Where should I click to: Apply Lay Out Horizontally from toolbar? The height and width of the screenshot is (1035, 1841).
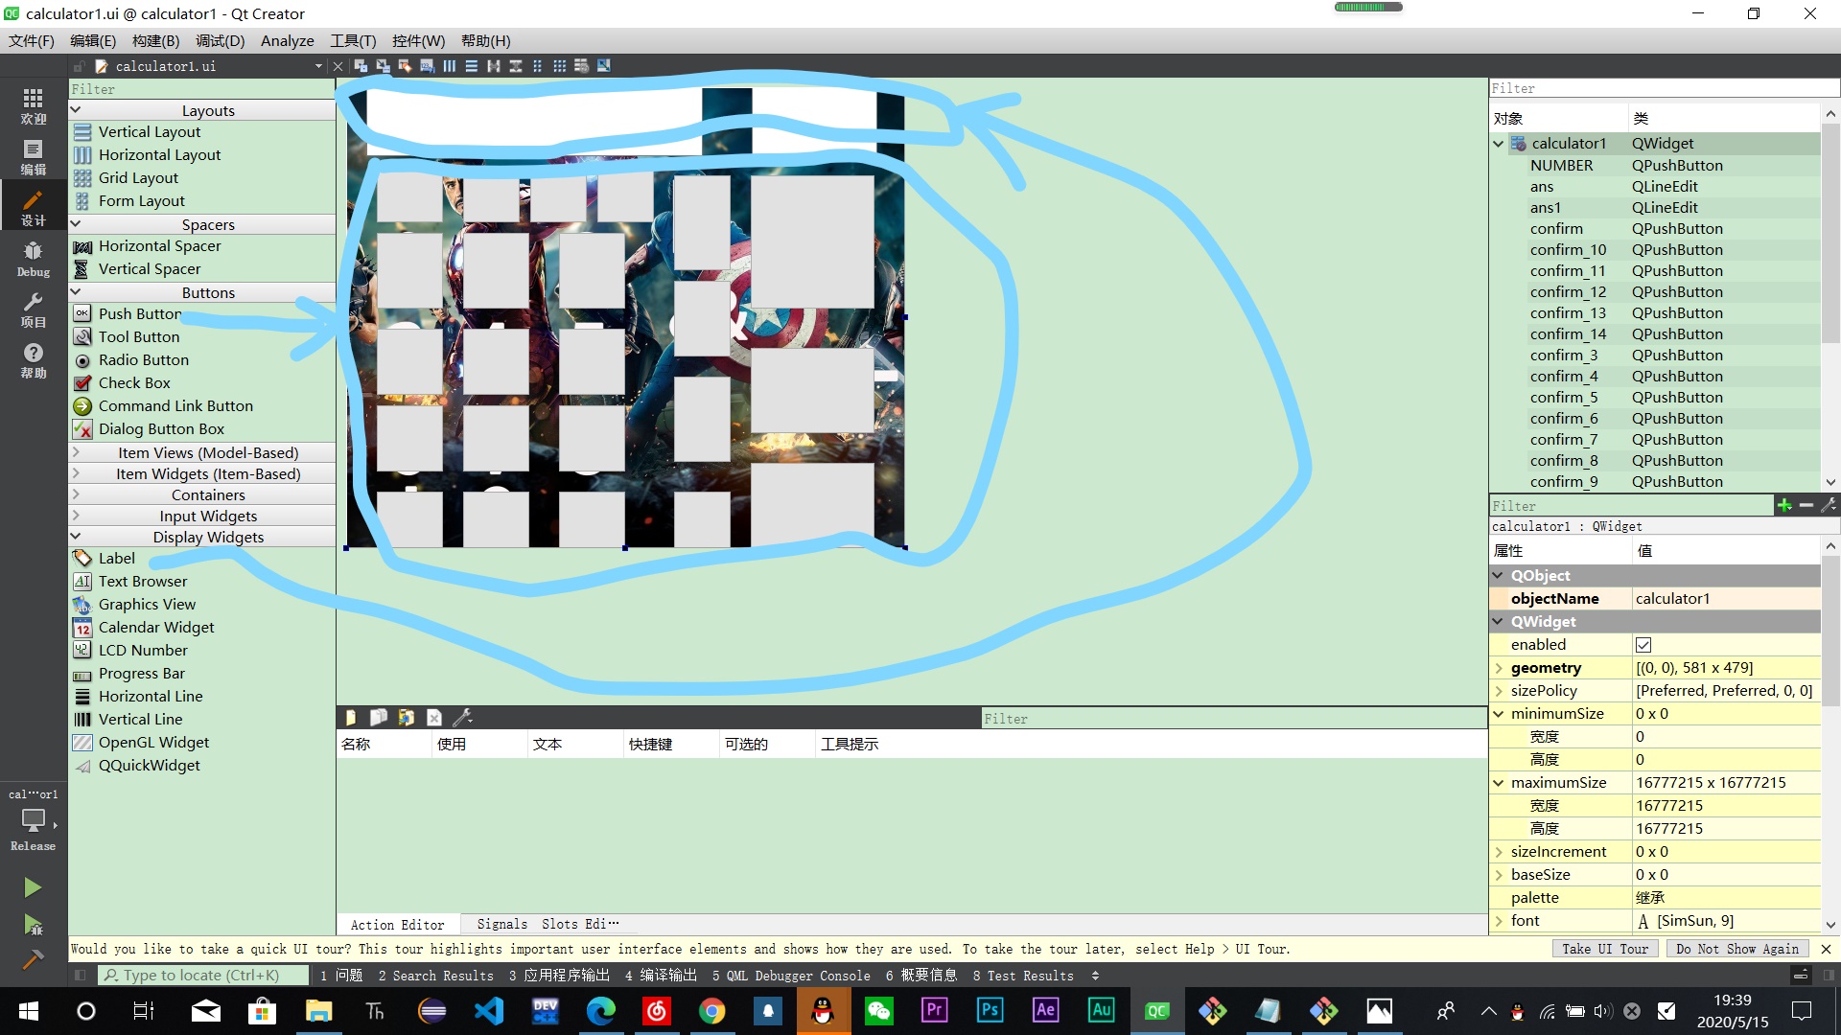[x=449, y=66]
